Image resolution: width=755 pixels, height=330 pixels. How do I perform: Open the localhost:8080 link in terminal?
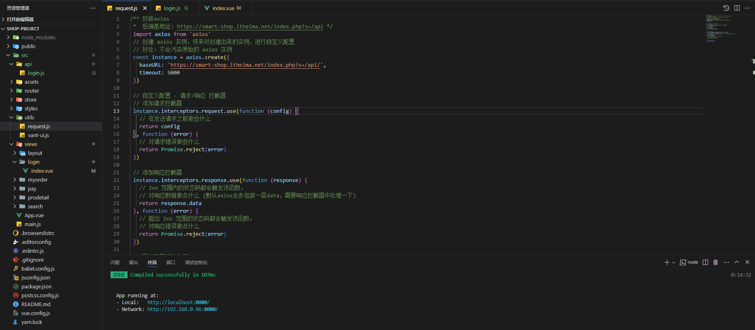coord(178,302)
